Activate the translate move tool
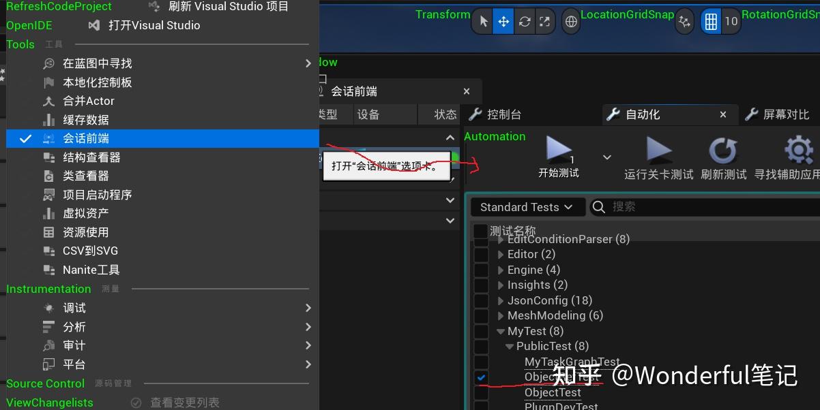This screenshot has height=410, width=820. (x=503, y=22)
